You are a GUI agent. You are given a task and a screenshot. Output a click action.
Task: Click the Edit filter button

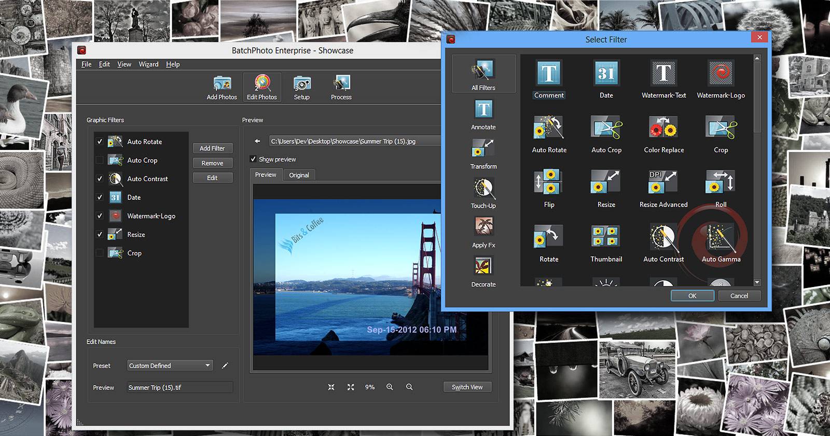(212, 178)
